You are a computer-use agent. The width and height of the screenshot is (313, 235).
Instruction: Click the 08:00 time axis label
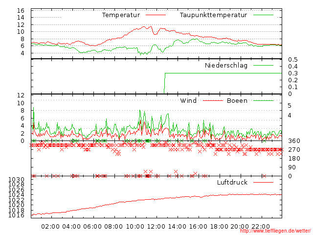tap(113, 227)
